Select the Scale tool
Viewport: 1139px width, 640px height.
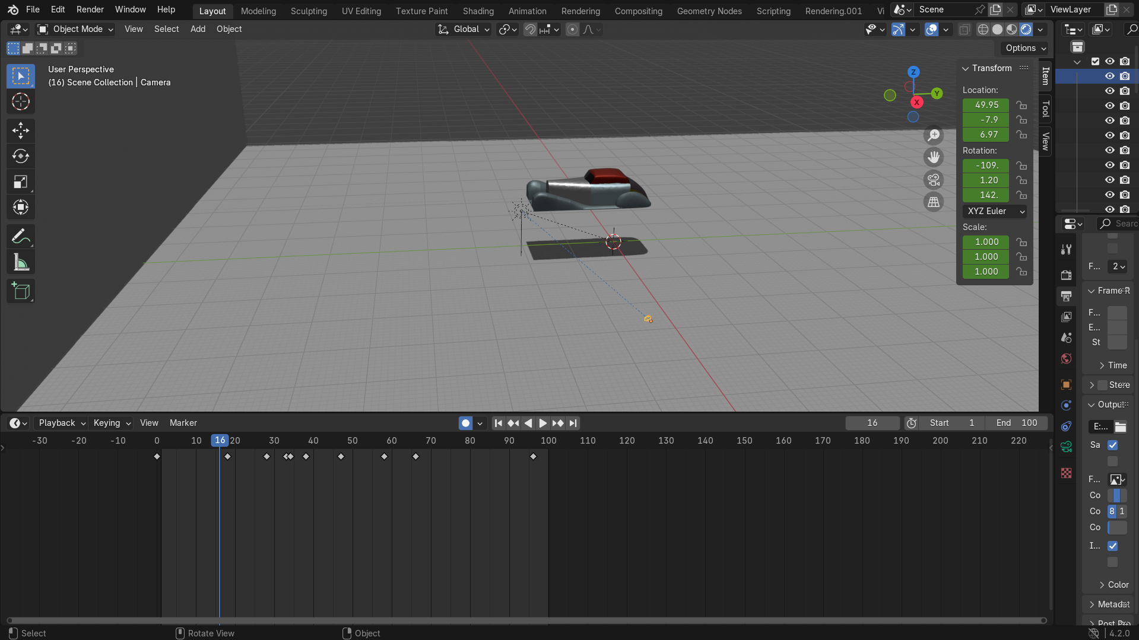point(21,182)
